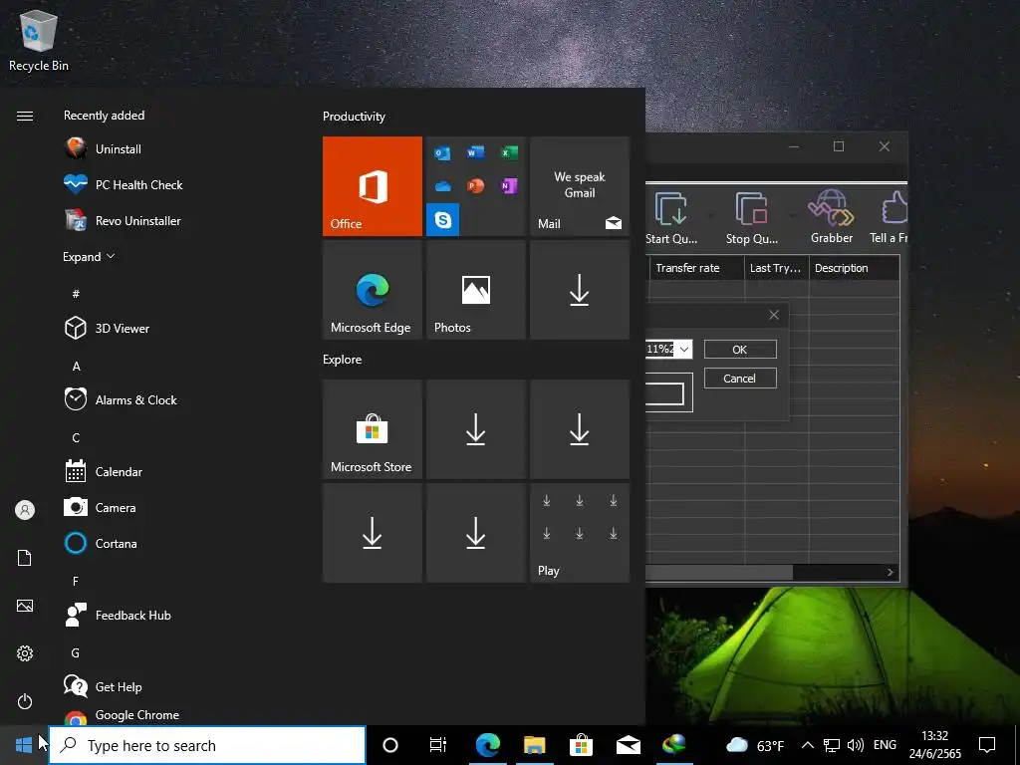Launch Revo Uninstaller from list
Screen dimensions: 1020x765
point(123,220)
